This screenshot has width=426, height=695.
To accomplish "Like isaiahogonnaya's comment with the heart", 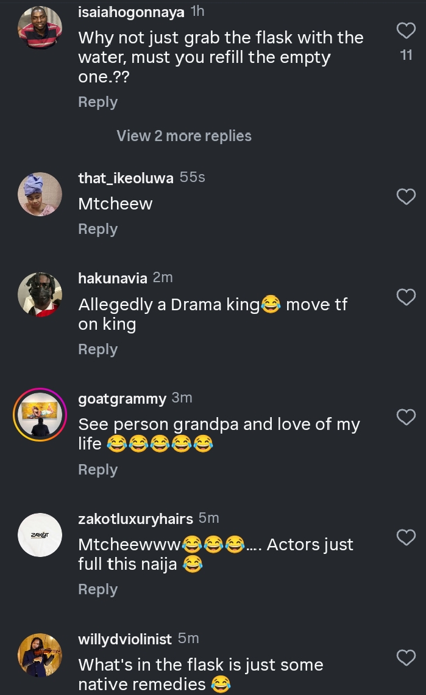I will tap(405, 31).
